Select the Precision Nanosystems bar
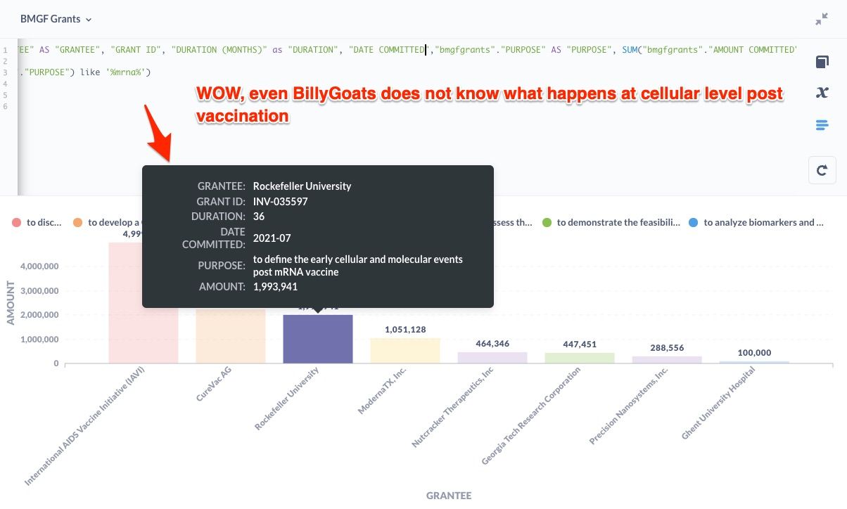The image size is (847, 509). coord(667,359)
